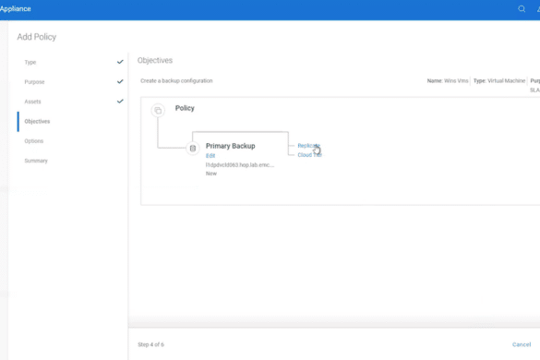Viewport: 540px width, 360px height.
Task: Click the 'Step 4 of 6' text
Action: click(150, 344)
